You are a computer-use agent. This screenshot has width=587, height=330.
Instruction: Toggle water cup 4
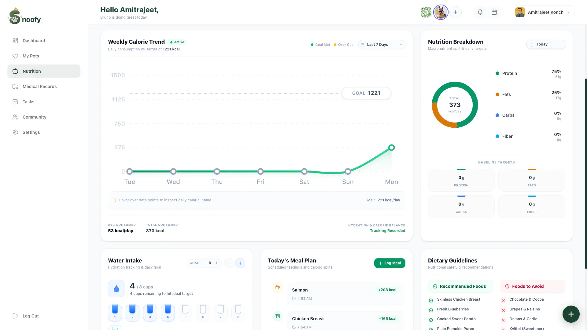168,313
